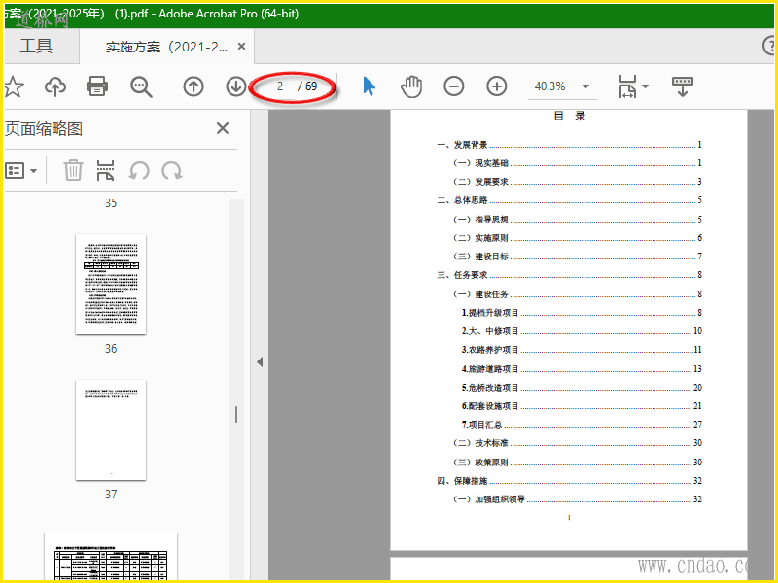Click the 目录 heading text

(570, 116)
